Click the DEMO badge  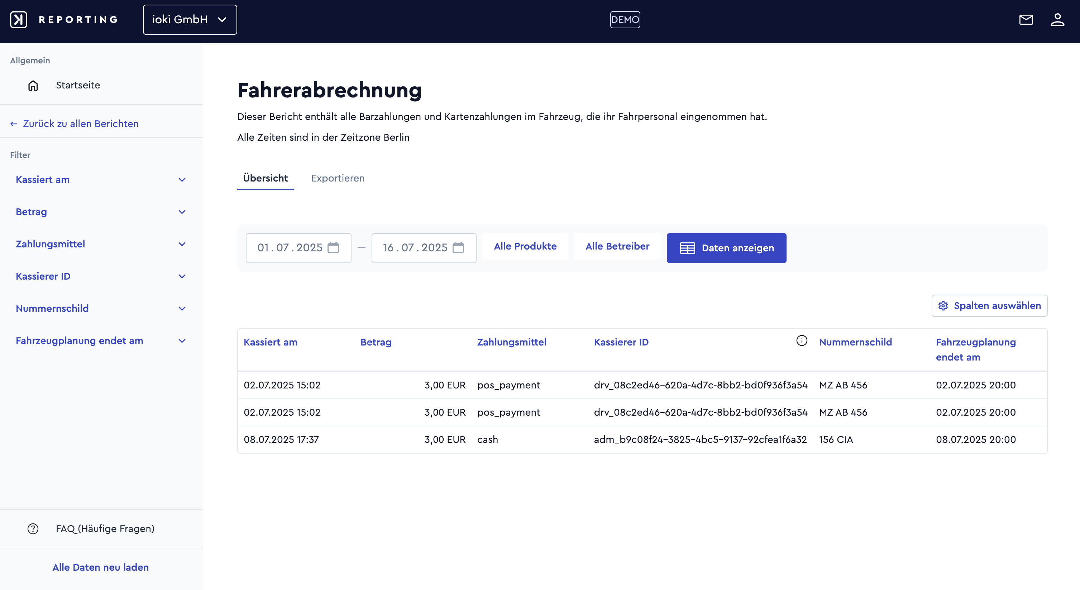point(625,20)
